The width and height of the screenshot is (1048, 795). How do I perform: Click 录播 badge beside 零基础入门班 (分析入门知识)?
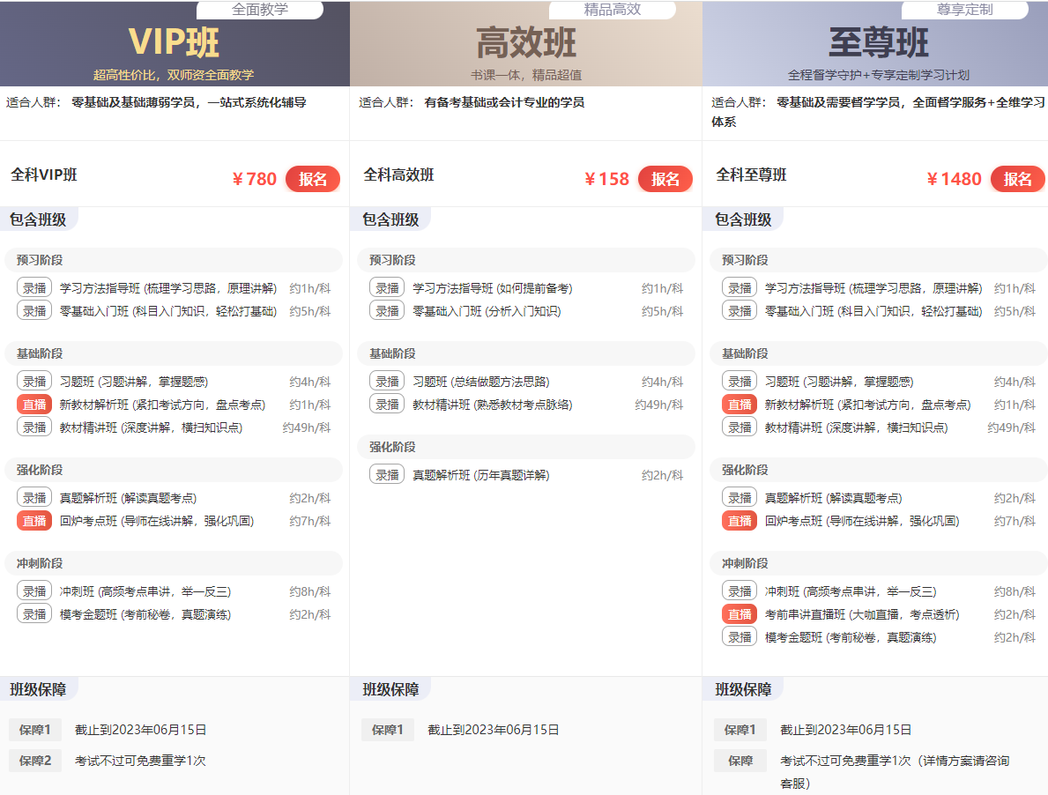click(x=387, y=311)
